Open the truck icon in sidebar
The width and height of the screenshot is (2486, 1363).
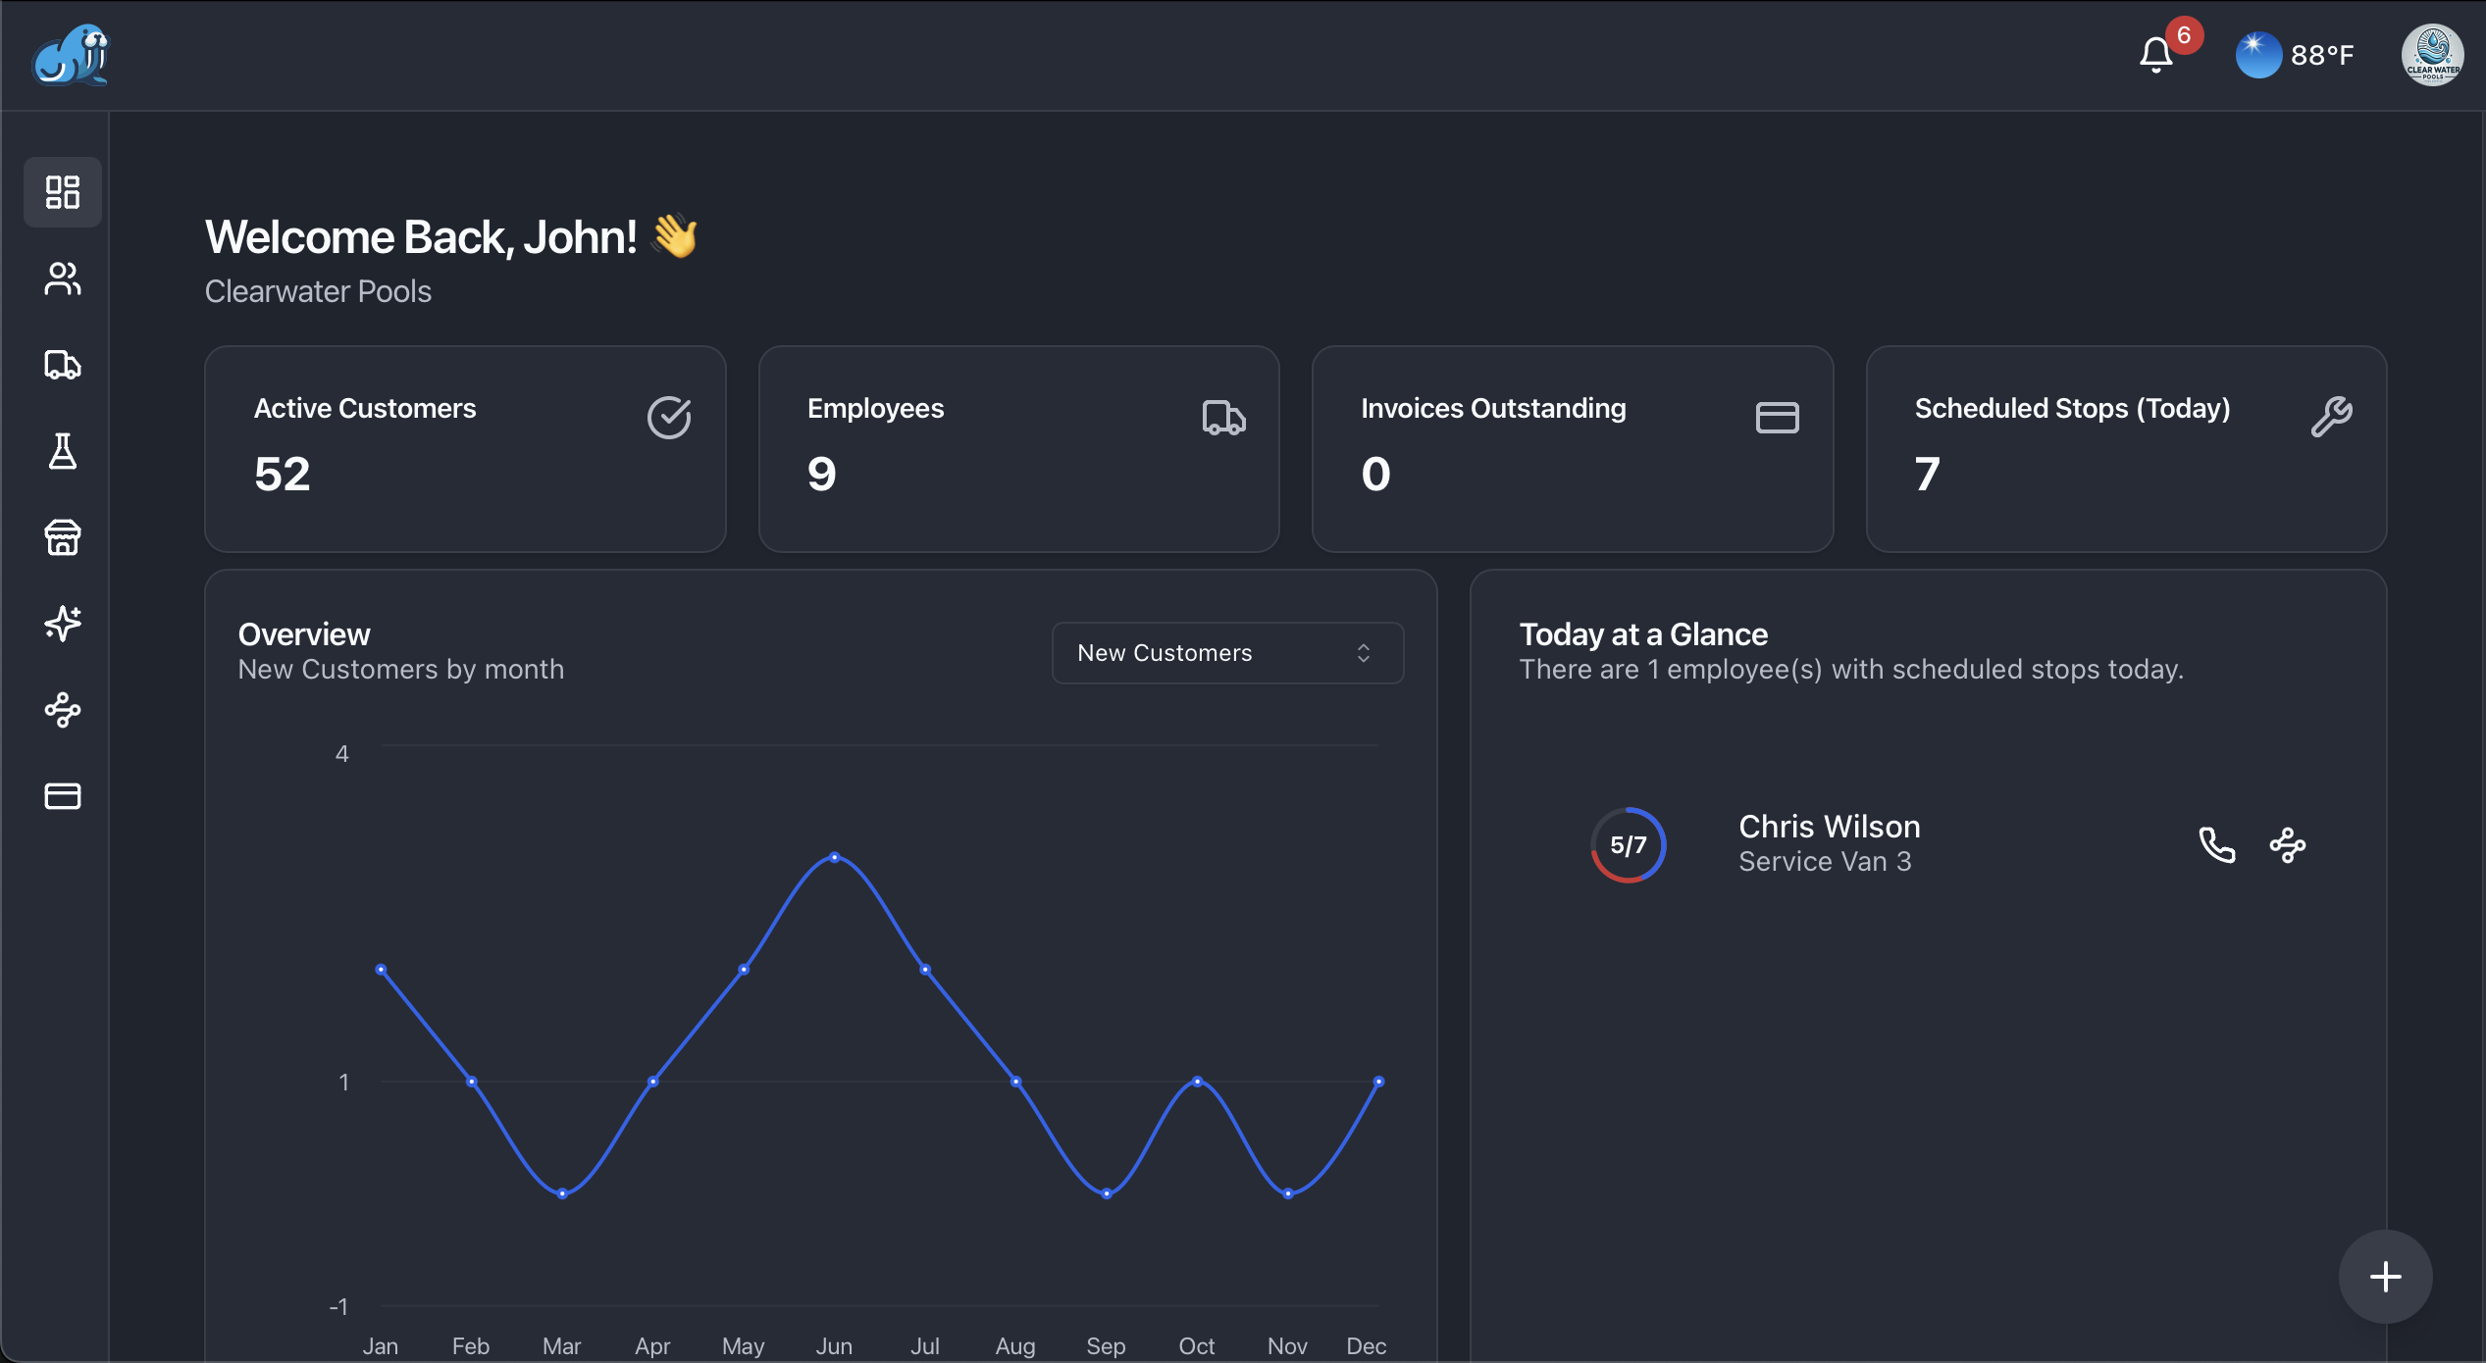[x=63, y=365]
